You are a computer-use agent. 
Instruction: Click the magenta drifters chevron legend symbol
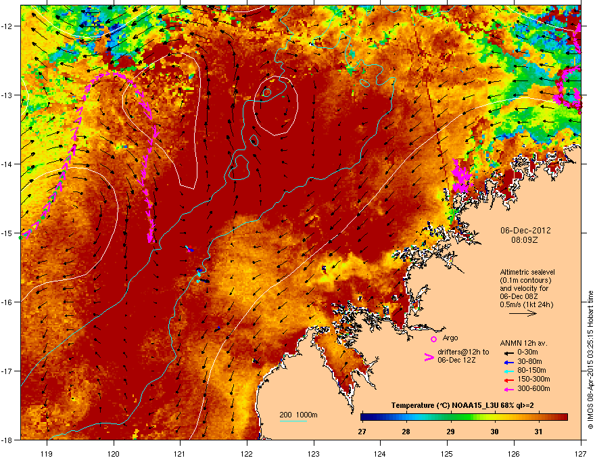[x=429, y=356]
